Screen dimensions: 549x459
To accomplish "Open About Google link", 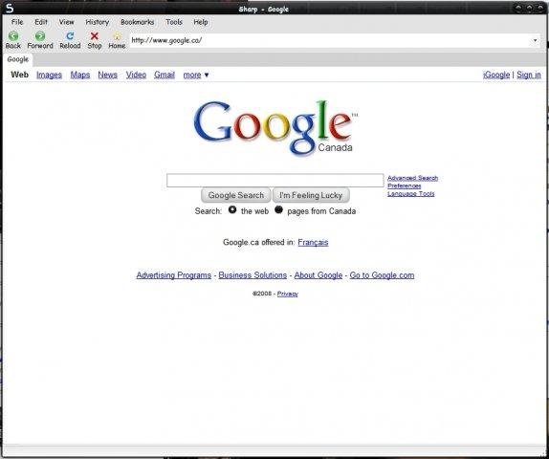I will tap(318, 275).
